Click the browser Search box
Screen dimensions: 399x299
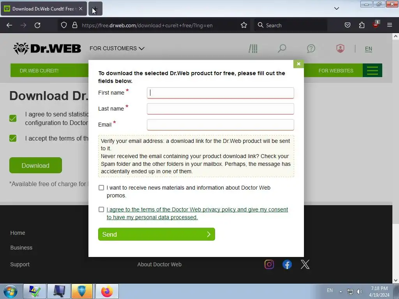291,25
